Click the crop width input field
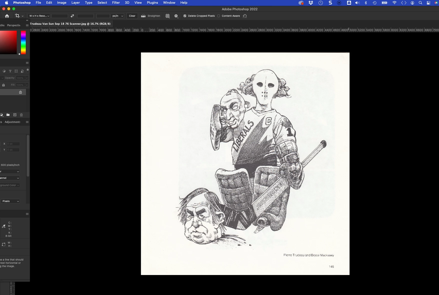 tap(60, 16)
